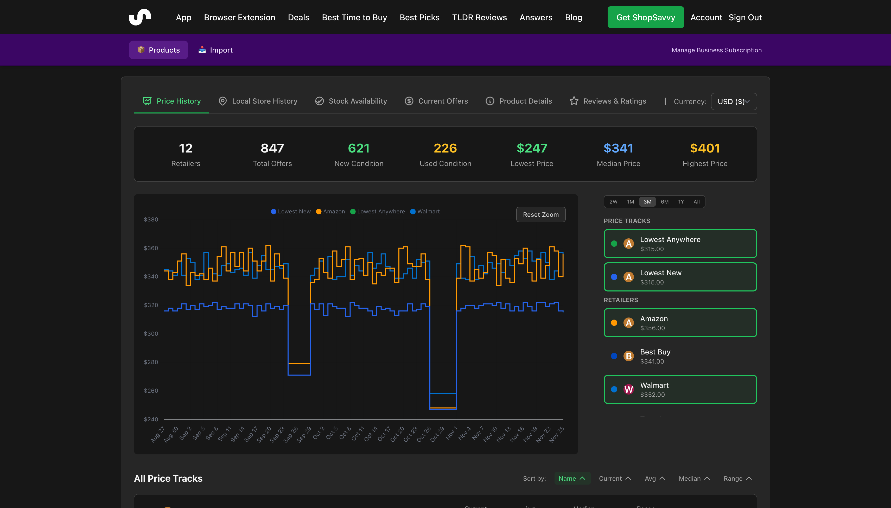The height and width of the screenshot is (508, 891).
Task: Collapse the Current sort chevron
Action: click(x=628, y=478)
